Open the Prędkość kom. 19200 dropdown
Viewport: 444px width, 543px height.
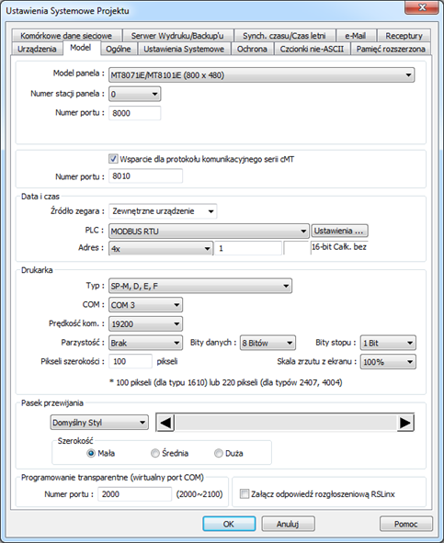145,324
